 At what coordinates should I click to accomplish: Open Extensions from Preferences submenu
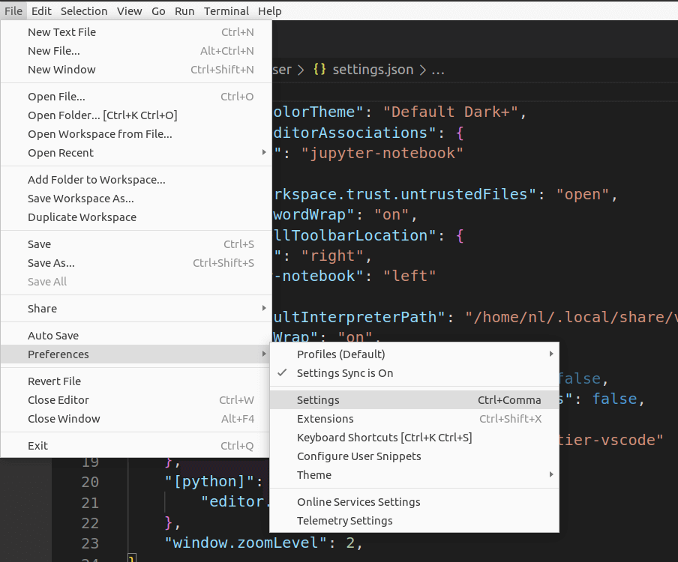pyautogui.click(x=414, y=419)
